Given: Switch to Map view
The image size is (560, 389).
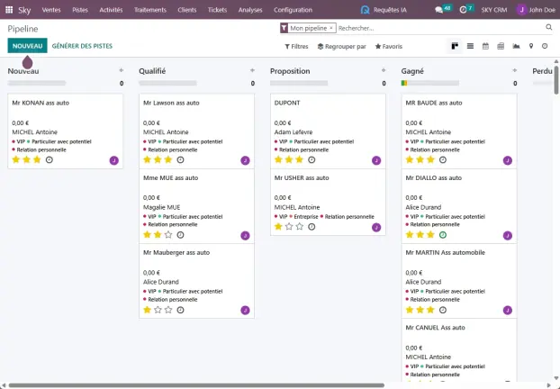Looking at the screenshot, I should pos(531,46).
